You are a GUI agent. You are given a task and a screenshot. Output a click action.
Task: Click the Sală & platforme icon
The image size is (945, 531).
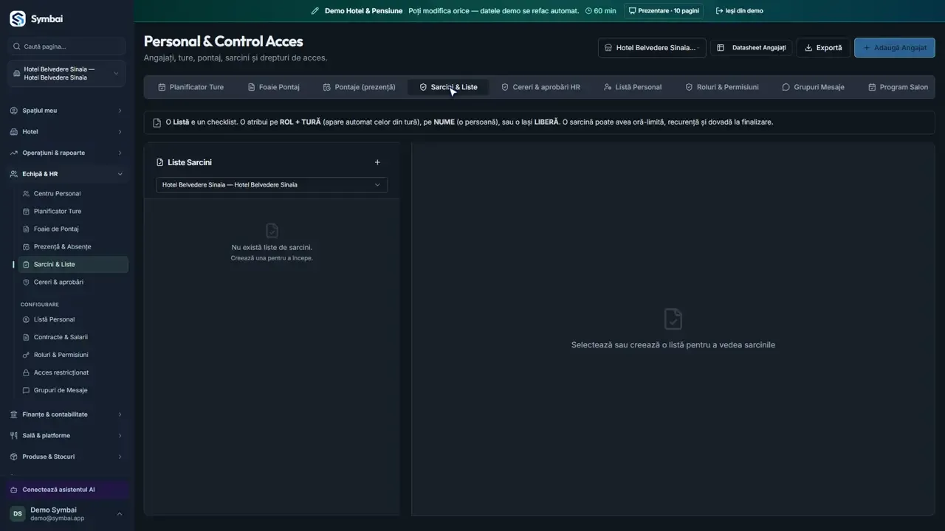click(x=14, y=436)
